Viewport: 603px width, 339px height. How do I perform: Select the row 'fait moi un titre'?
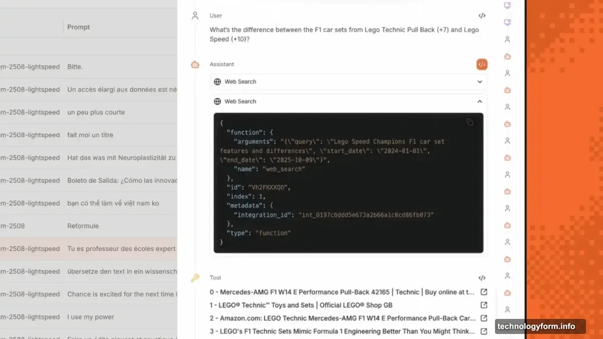click(88, 135)
